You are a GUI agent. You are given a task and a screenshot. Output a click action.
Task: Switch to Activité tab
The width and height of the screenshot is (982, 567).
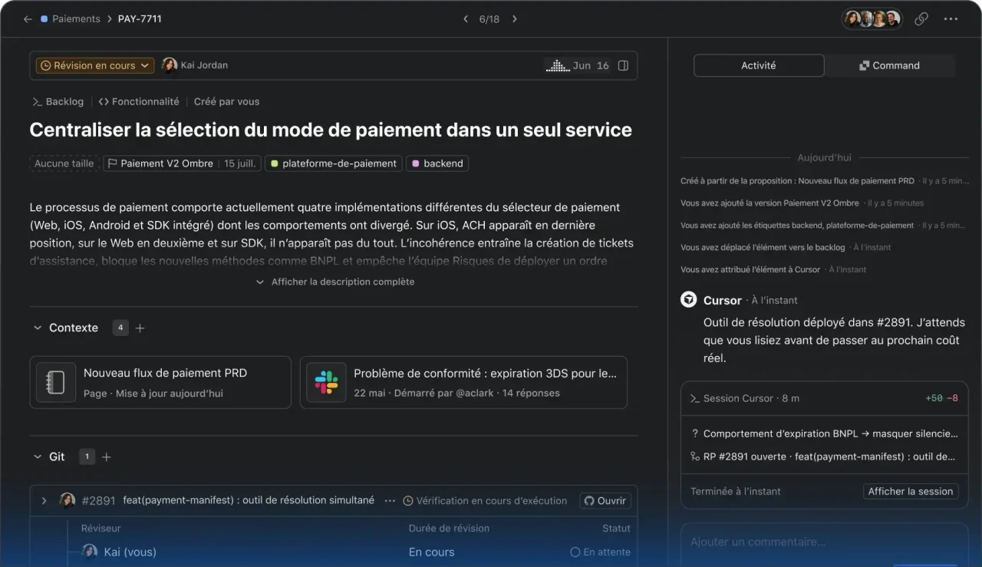pos(759,66)
